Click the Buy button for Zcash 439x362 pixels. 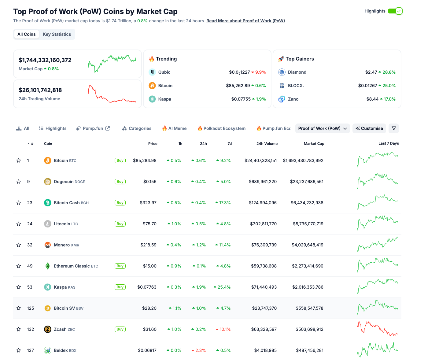click(120, 329)
